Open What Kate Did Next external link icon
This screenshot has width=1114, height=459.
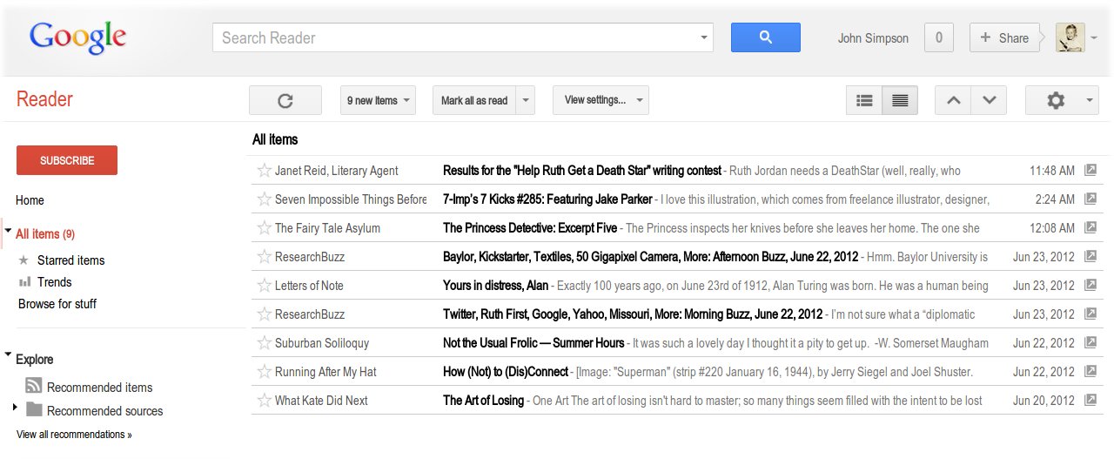[x=1091, y=400]
